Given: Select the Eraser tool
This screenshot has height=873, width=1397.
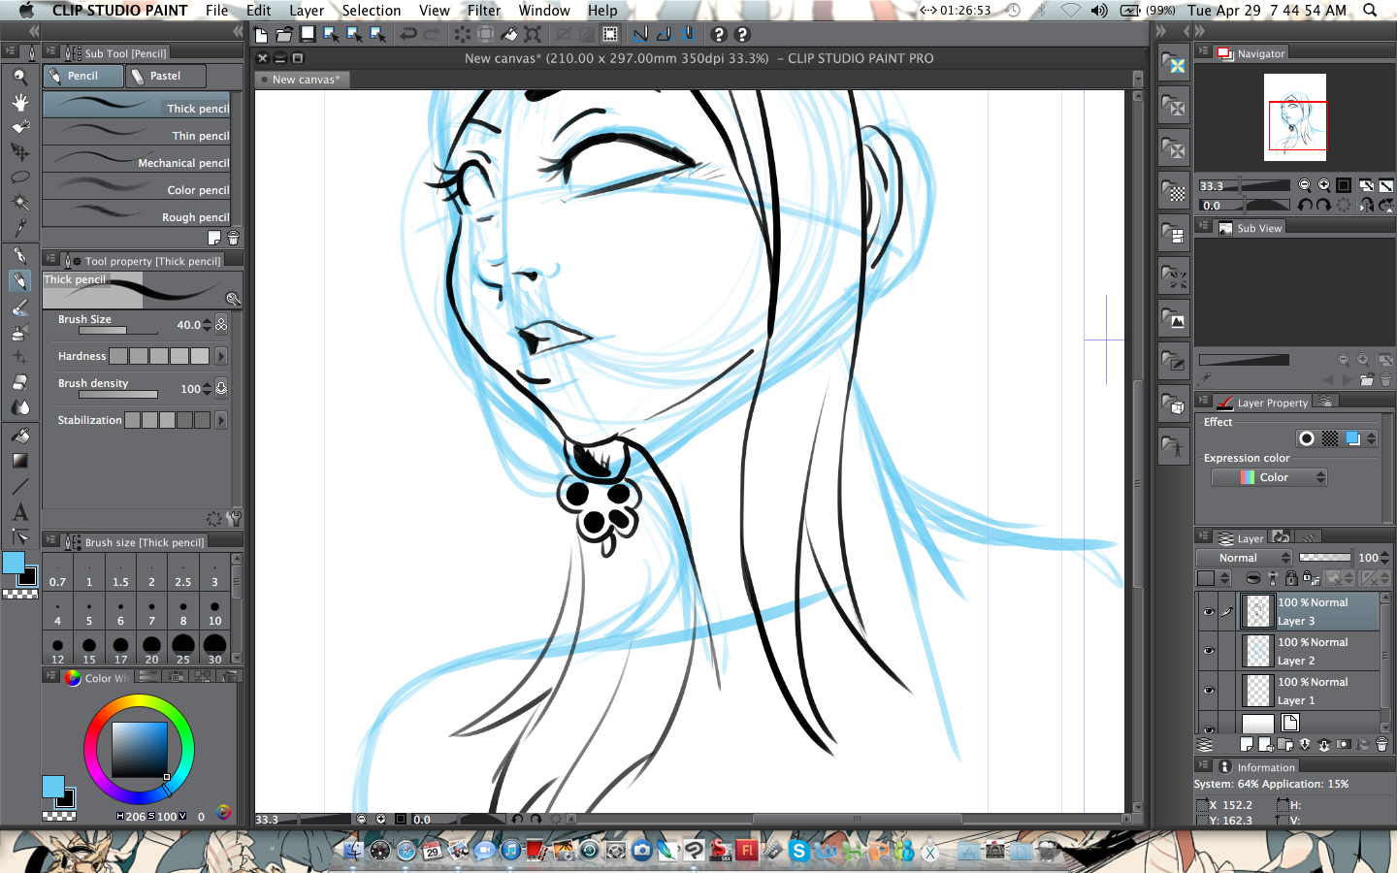Looking at the screenshot, I should (x=19, y=382).
